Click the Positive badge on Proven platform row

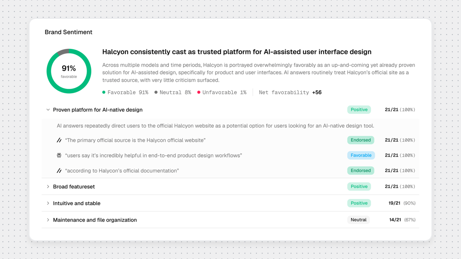click(x=359, y=109)
